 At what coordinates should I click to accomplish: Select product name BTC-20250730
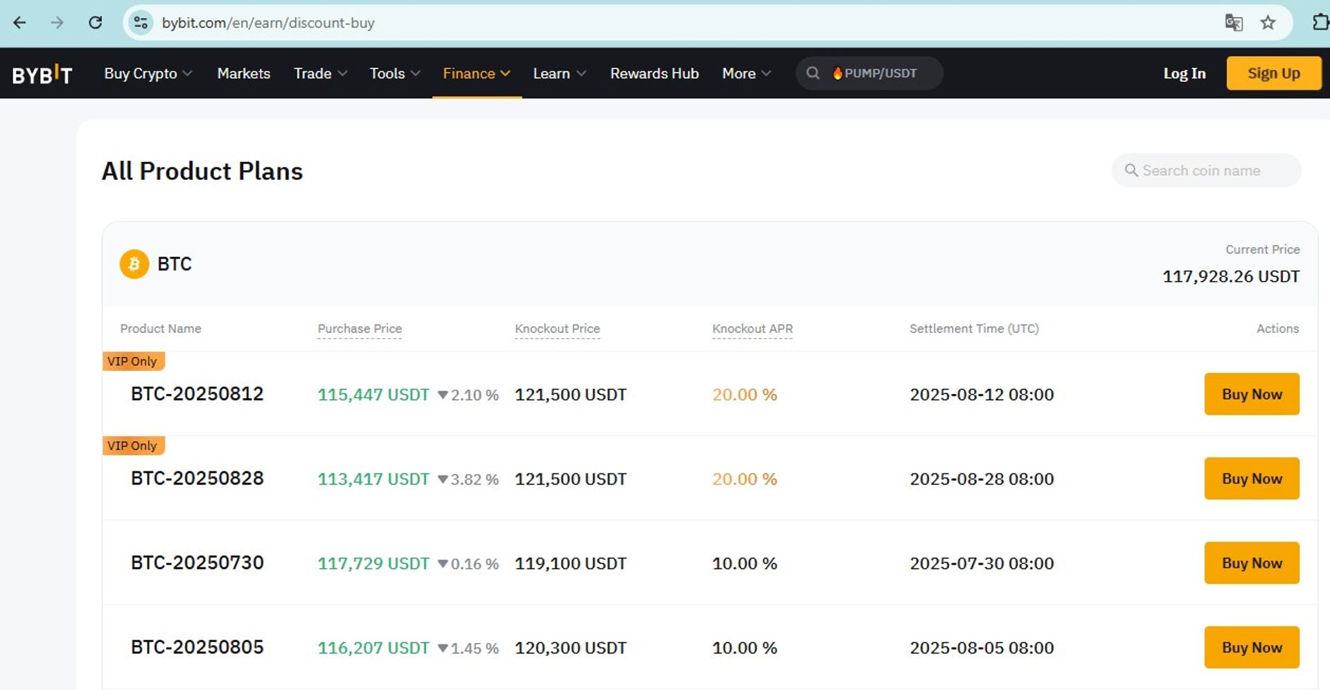coord(197,563)
